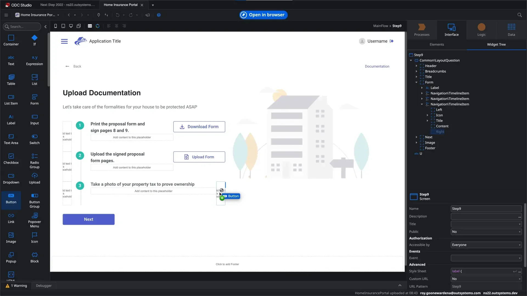This screenshot has height=296, width=527.
Task: Collapse the widget toolbox panel
Action: coord(46,27)
